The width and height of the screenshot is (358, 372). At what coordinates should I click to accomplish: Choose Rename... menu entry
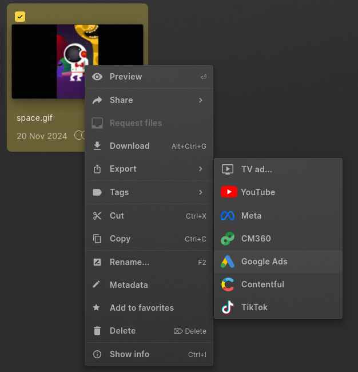(x=149, y=262)
